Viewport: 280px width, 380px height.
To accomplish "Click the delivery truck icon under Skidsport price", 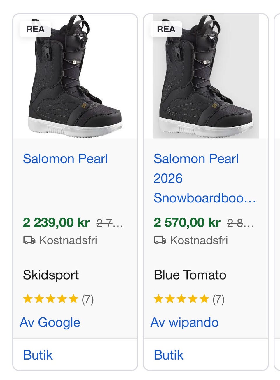I will click(29, 240).
